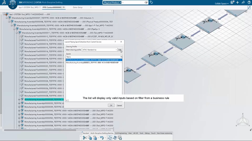Image resolution: width=252 pixels, height=141 pixels.
Task: Click the 3DS logo icon
Action: coord(4,2)
